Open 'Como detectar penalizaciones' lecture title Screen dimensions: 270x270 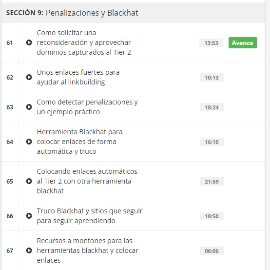[87, 107]
